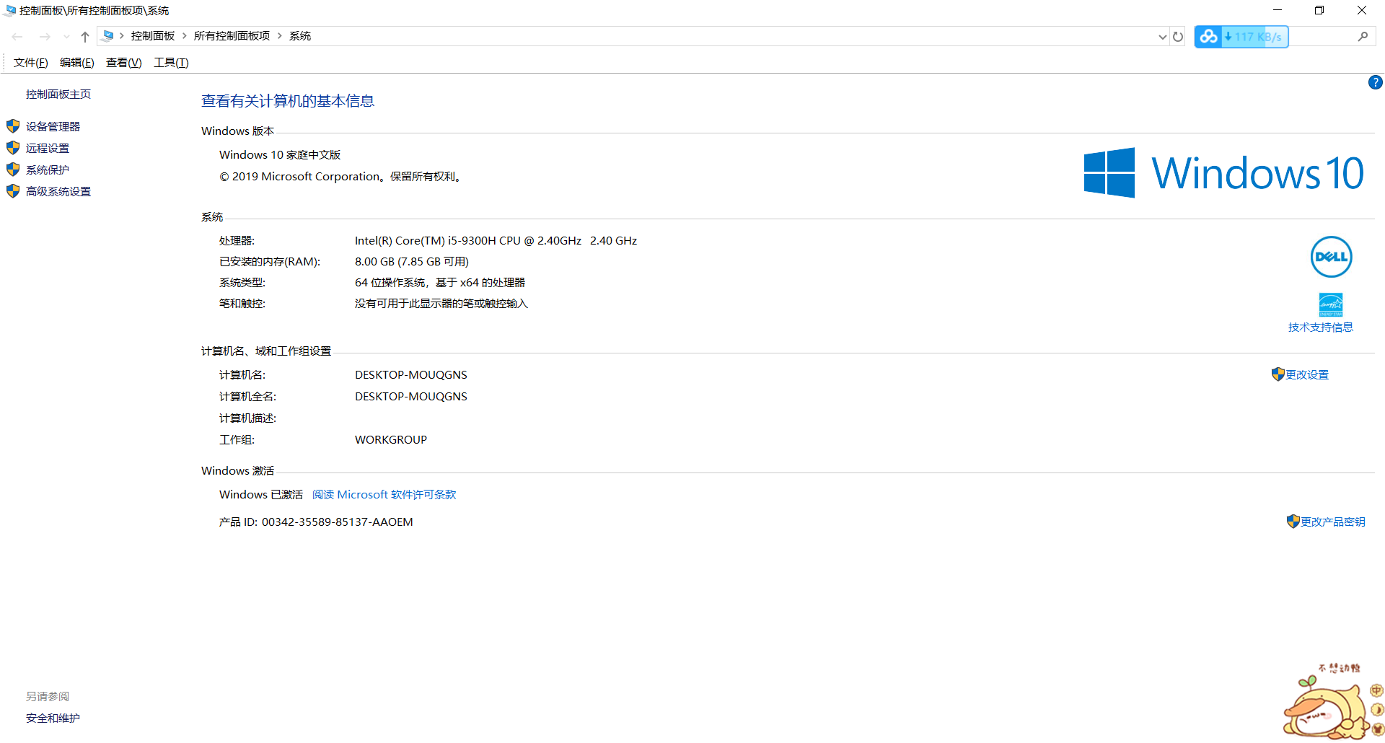Open 远程设置 link
This screenshot has height=743, width=1385.
pos(48,148)
